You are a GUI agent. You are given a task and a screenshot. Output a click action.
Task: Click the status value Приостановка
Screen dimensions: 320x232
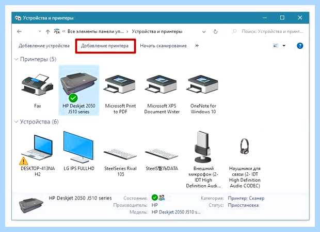(243, 205)
